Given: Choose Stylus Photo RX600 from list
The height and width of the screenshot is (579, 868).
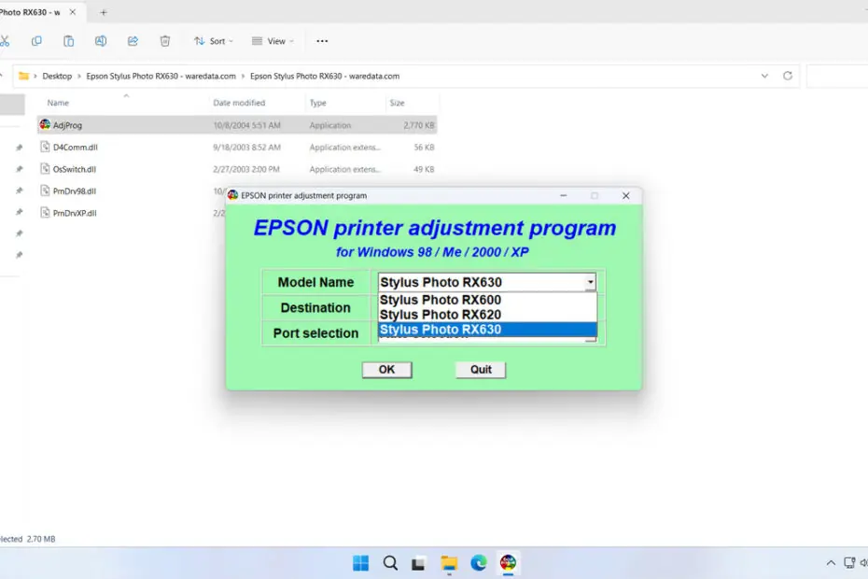Looking at the screenshot, I should click(487, 300).
